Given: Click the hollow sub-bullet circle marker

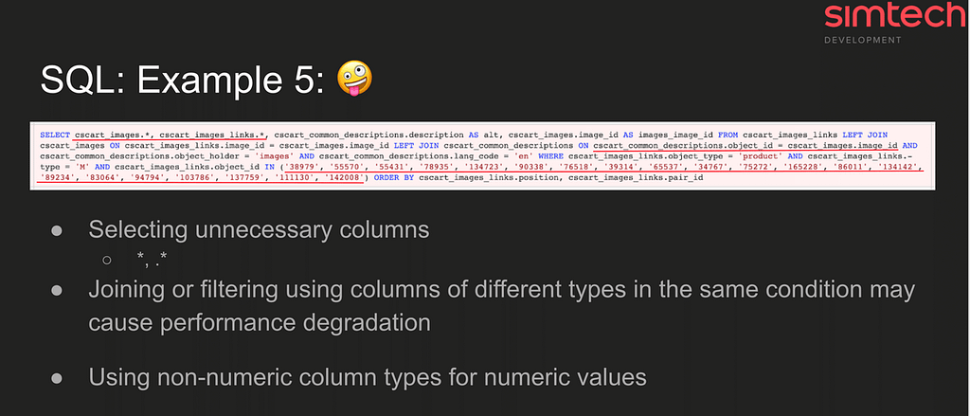Looking at the screenshot, I should pos(107,259).
